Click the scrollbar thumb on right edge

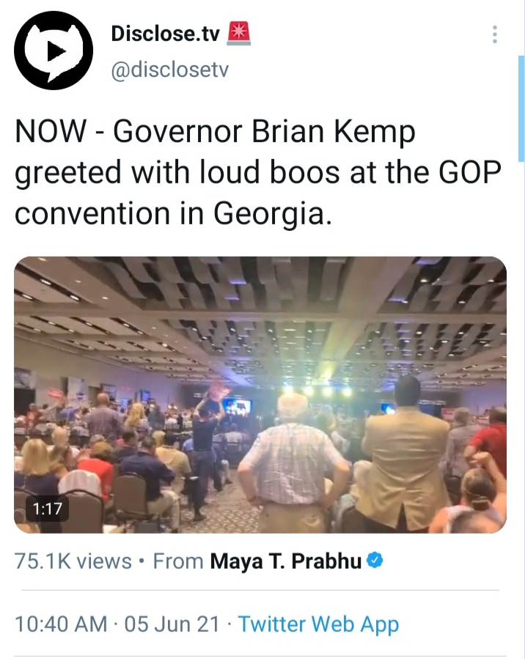pos(521,108)
